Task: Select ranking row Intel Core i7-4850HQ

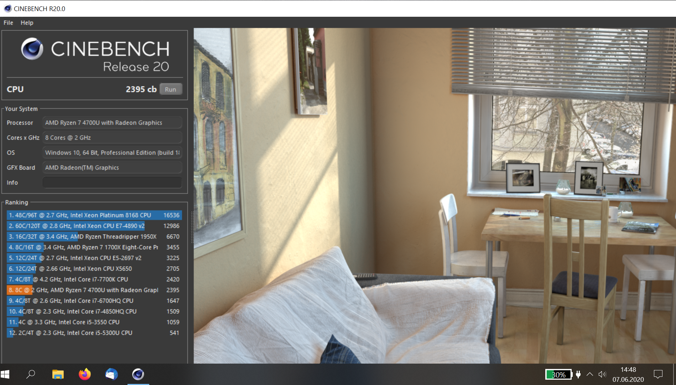Action: [x=94, y=311]
